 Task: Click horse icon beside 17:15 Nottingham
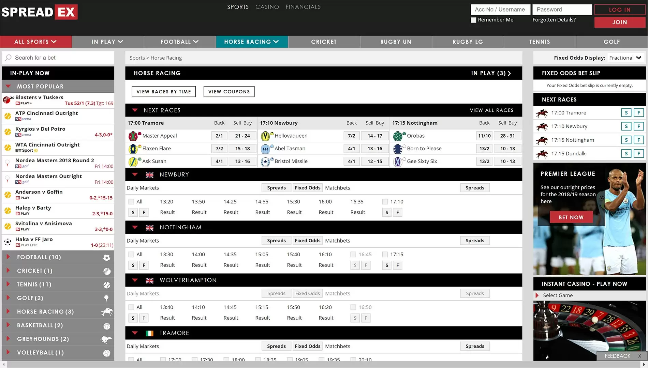(x=542, y=140)
